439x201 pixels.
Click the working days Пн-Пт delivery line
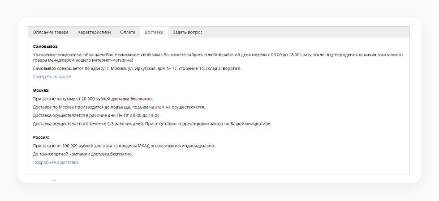96,116
